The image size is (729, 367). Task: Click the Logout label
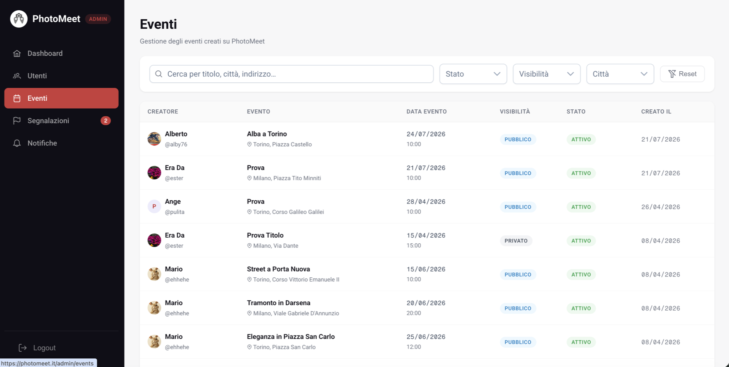pos(44,348)
